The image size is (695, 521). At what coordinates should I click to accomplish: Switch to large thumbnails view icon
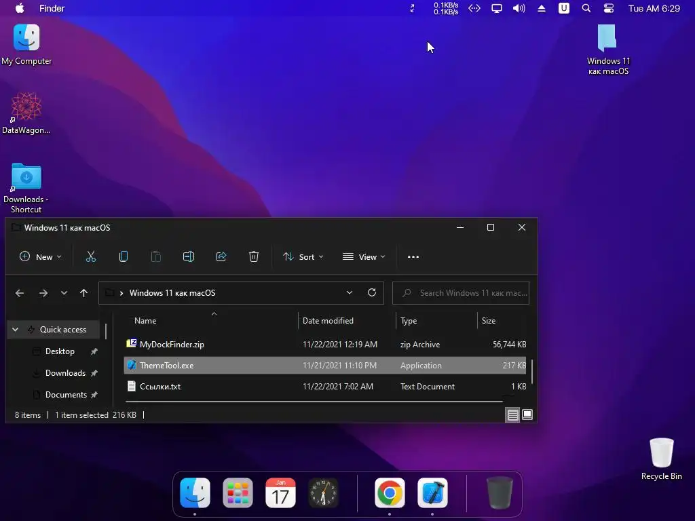coord(527,414)
